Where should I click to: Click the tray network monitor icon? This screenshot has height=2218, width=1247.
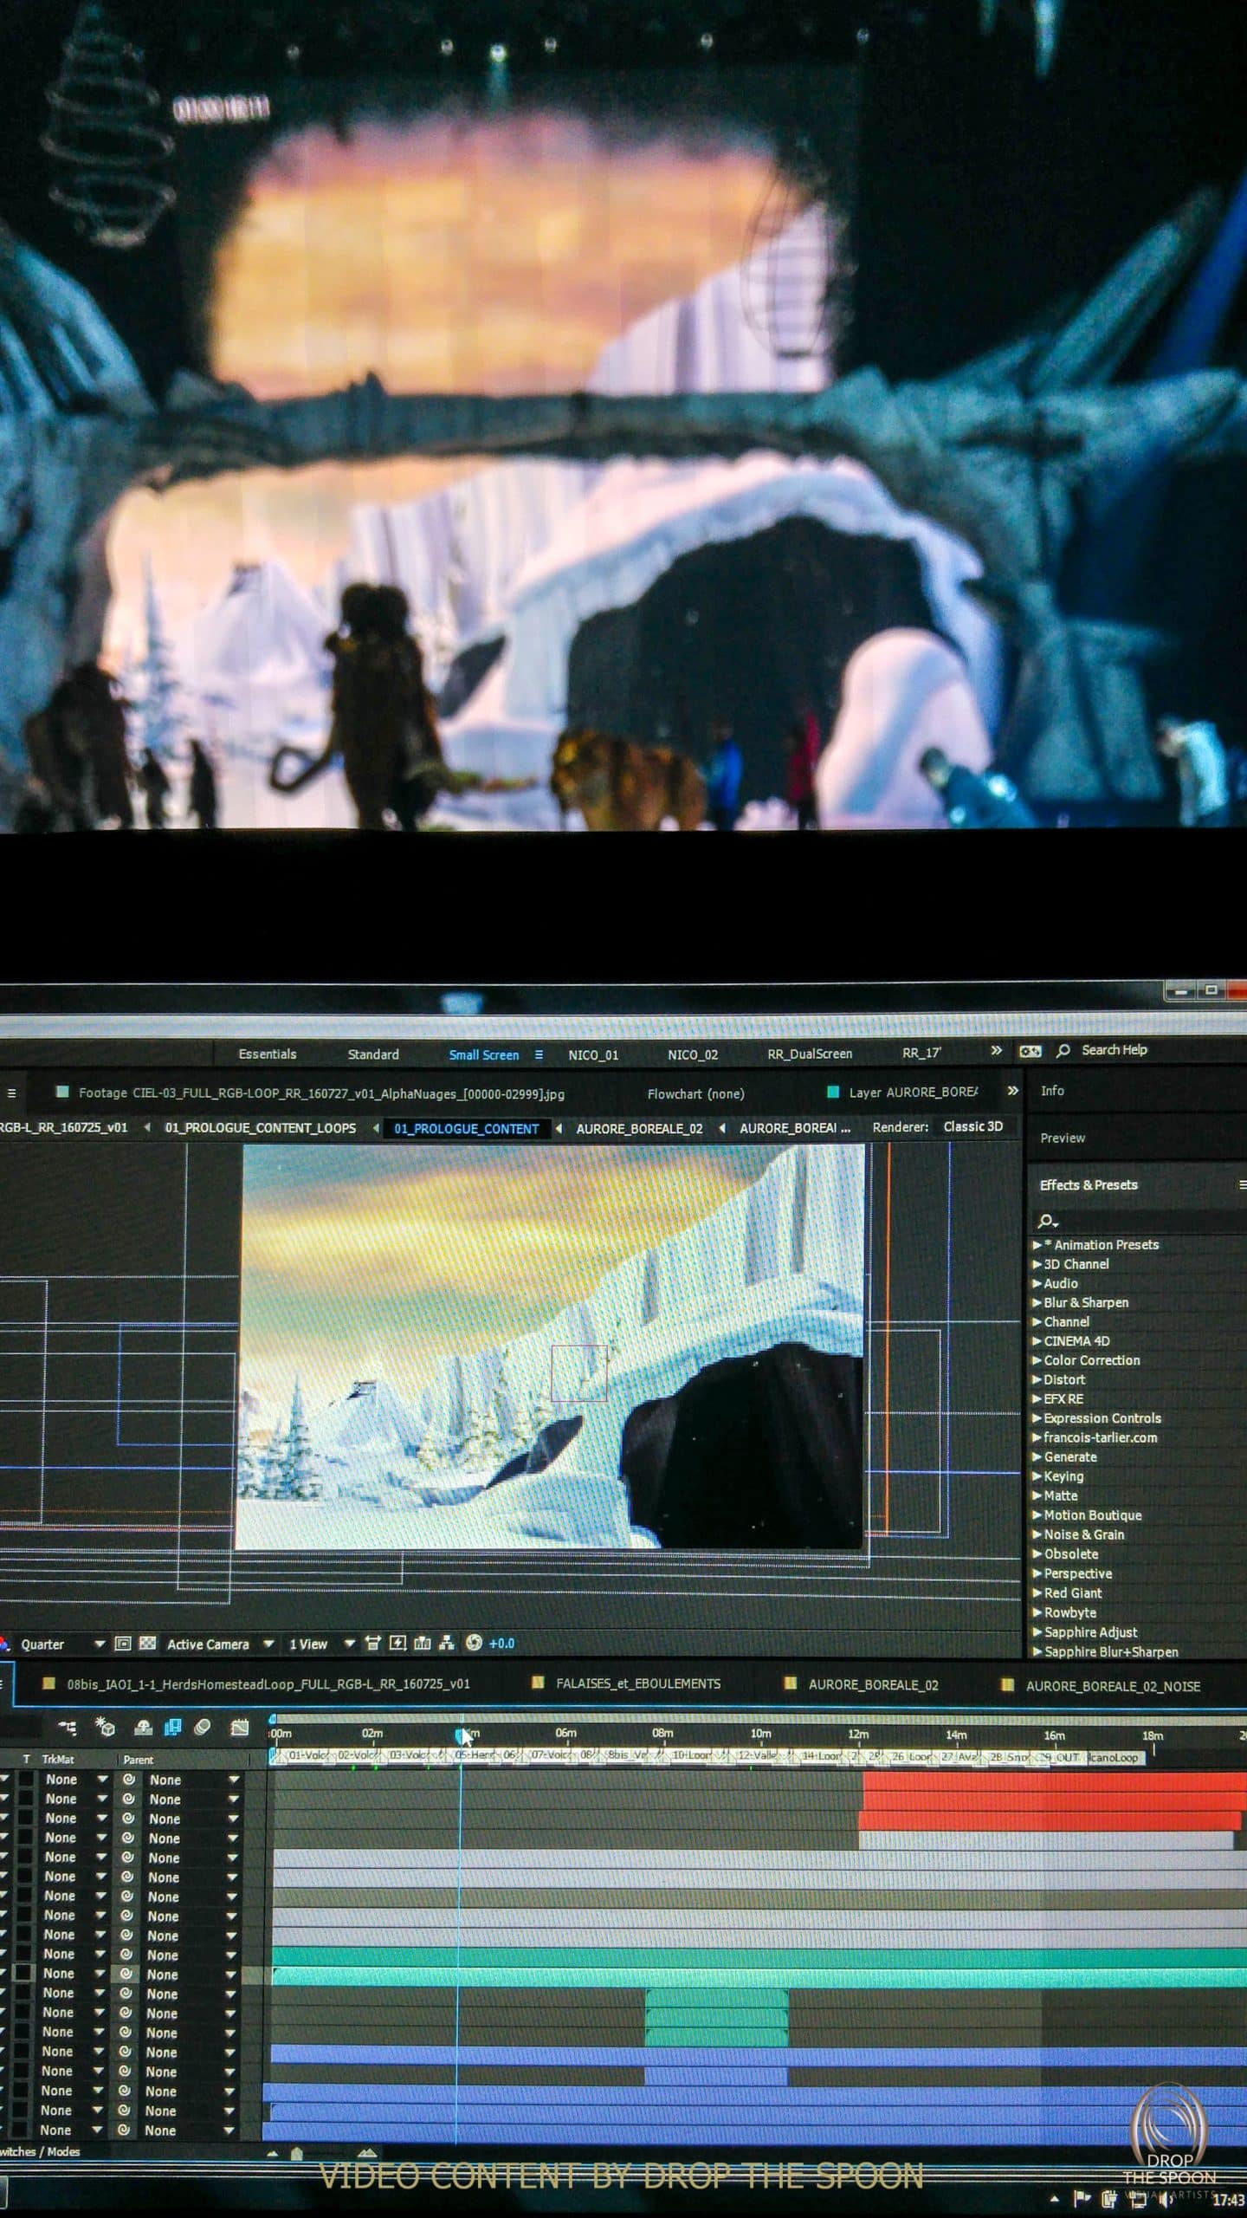tap(1138, 2198)
